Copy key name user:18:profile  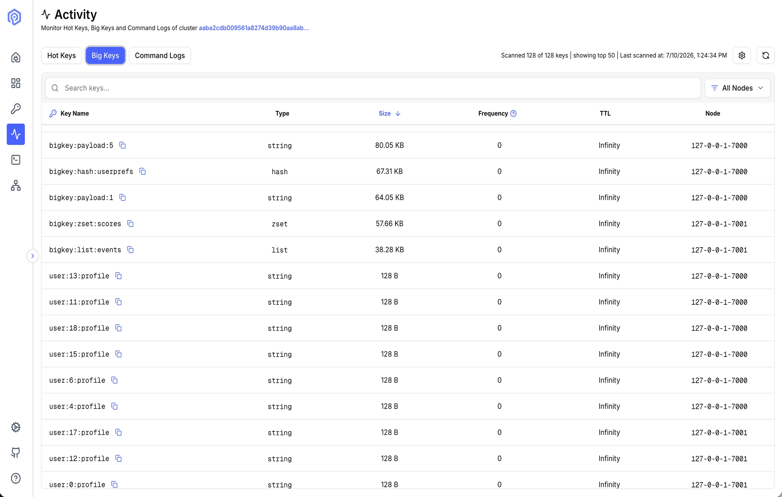[x=119, y=328]
